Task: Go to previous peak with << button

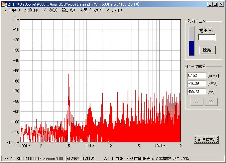Action: pyautogui.click(x=197, y=102)
